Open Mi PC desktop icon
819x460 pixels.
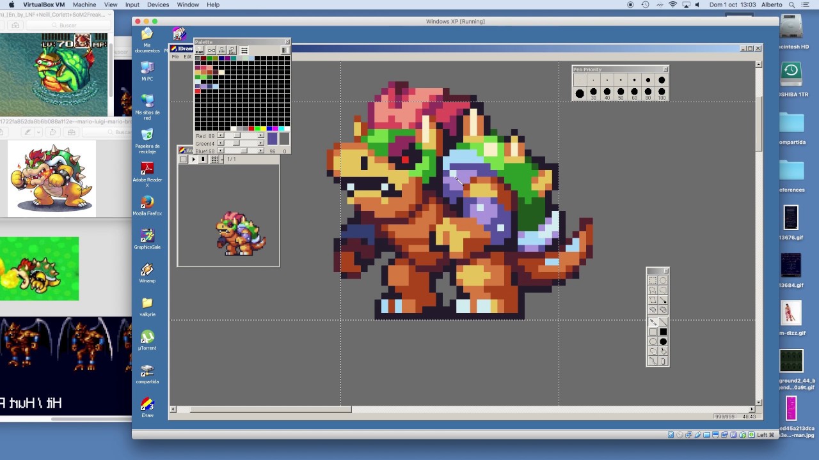(147, 70)
